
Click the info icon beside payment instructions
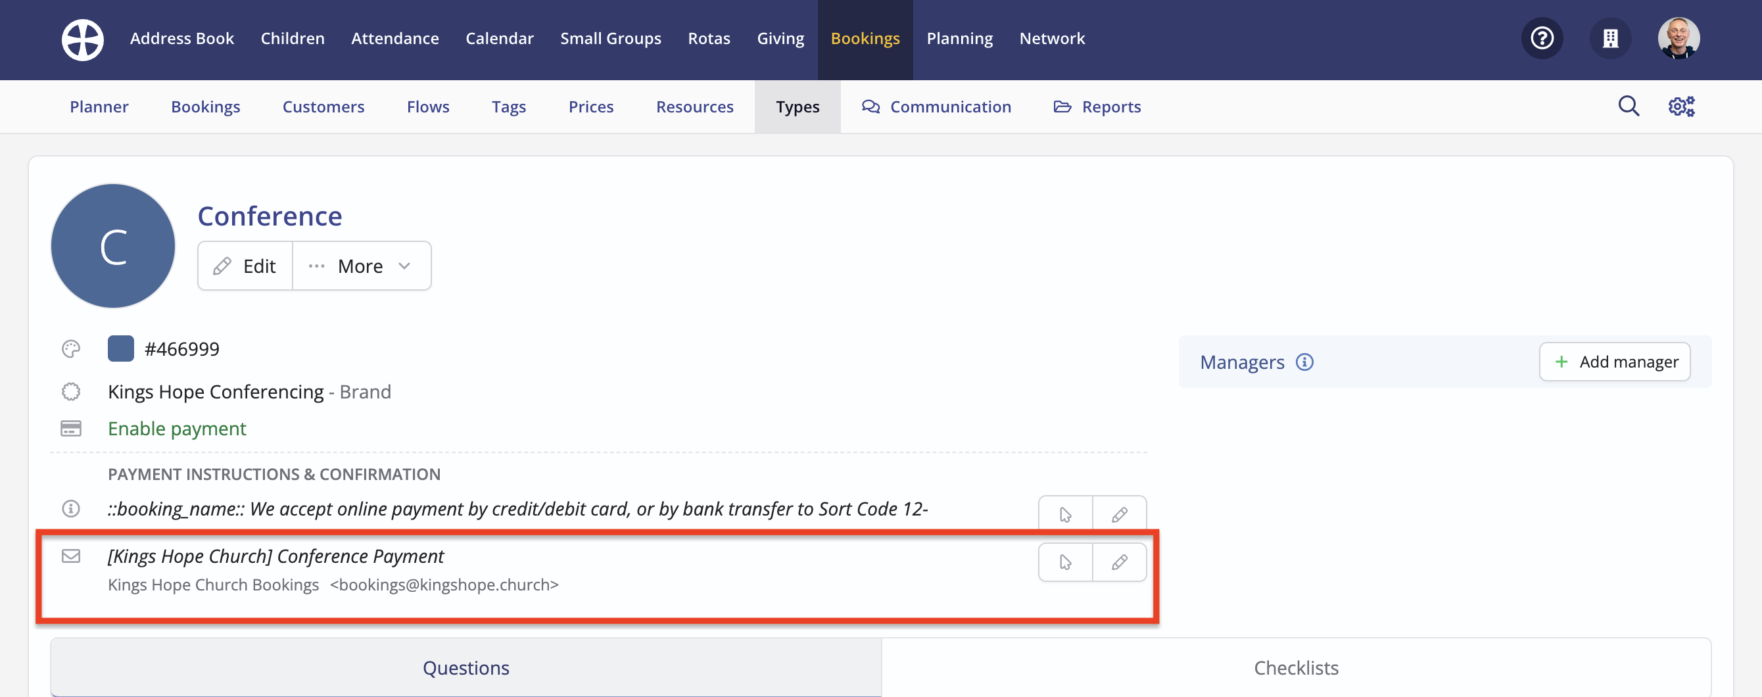[x=71, y=508]
